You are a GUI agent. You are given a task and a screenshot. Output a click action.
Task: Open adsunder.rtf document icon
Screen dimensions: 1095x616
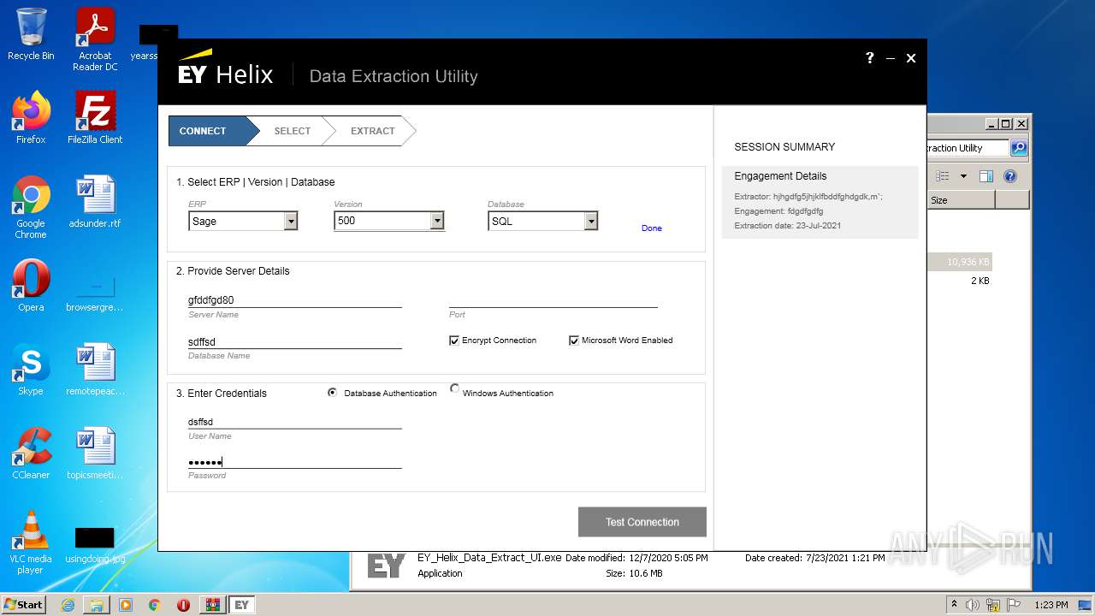pos(95,202)
